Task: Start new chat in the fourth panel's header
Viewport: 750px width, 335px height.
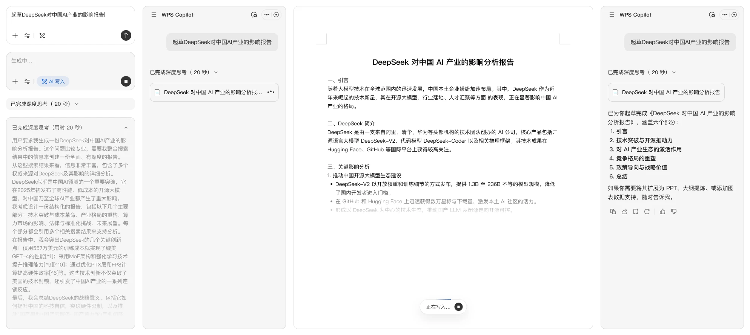Action: point(712,15)
